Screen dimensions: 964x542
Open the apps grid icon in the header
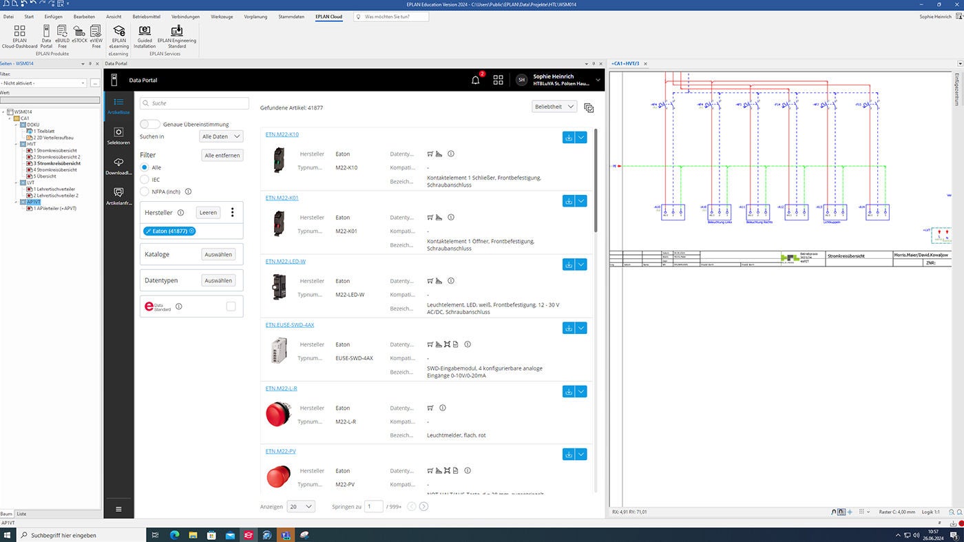click(498, 80)
